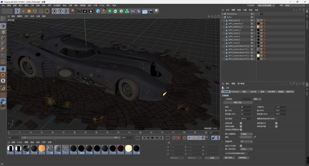Uncheck the 使用表达式 checkbox

click(276, 123)
